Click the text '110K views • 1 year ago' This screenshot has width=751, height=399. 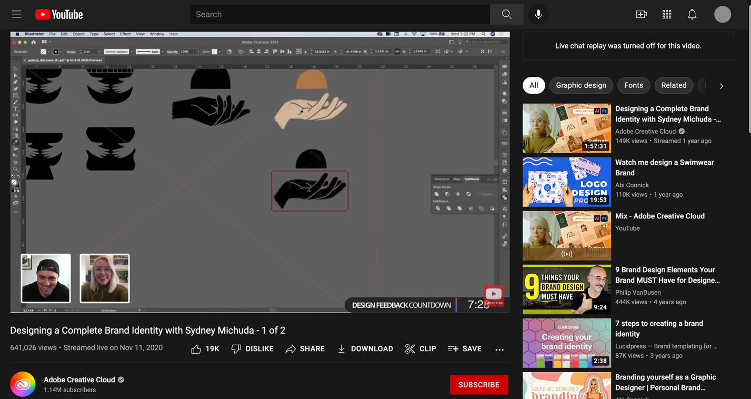[x=649, y=194]
